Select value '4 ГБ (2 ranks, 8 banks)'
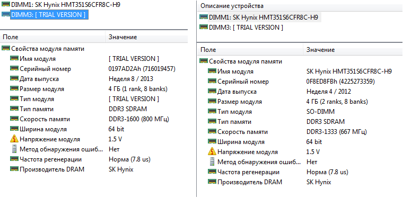Screen dimensions: 420x216 pos(337,102)
